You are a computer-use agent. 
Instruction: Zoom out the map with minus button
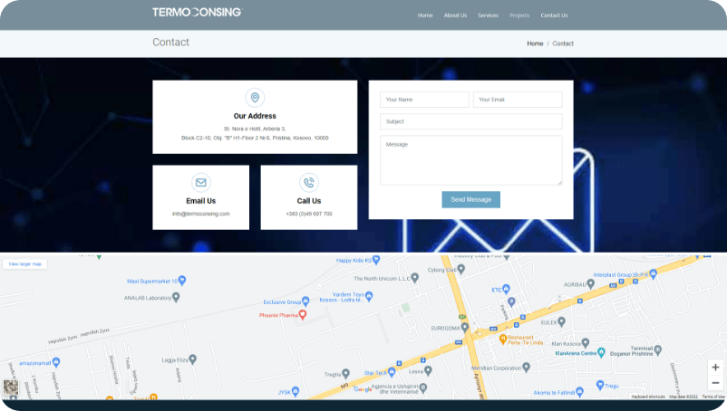tap(715, 383)
